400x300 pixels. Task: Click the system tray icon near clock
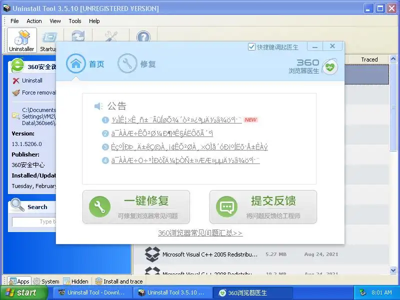point(363,292)
